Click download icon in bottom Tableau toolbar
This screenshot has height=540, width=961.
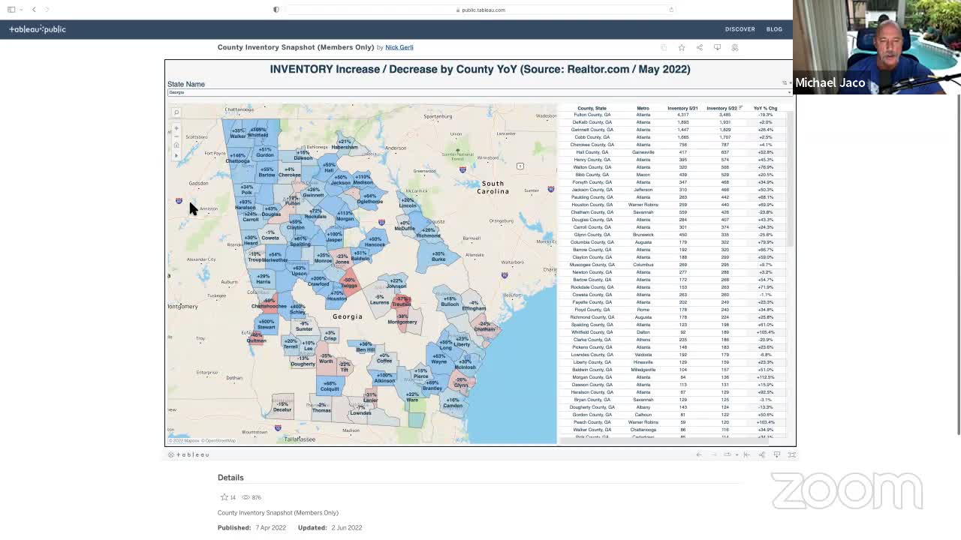[x=777, y=454]
